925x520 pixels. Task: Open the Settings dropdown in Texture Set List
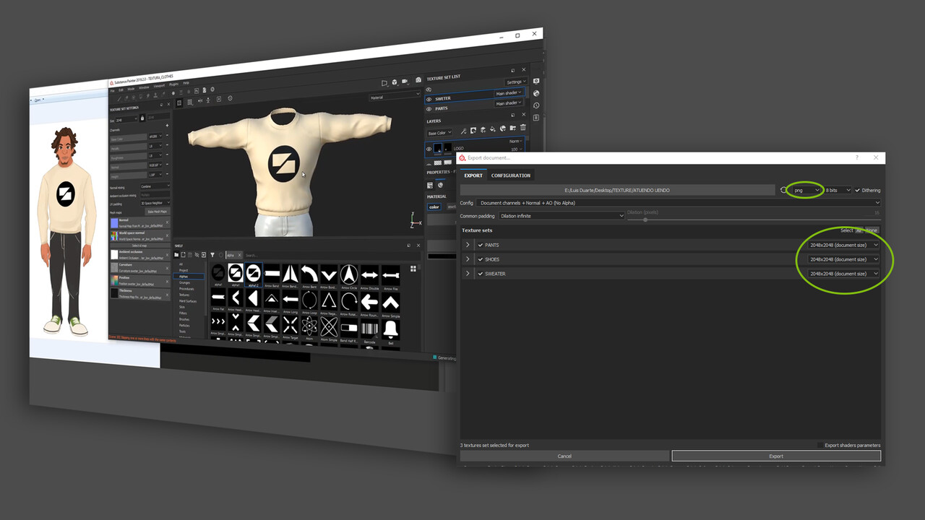515,82
